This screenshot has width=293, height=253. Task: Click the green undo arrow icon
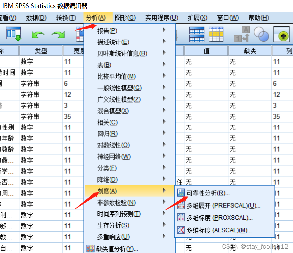38,35
